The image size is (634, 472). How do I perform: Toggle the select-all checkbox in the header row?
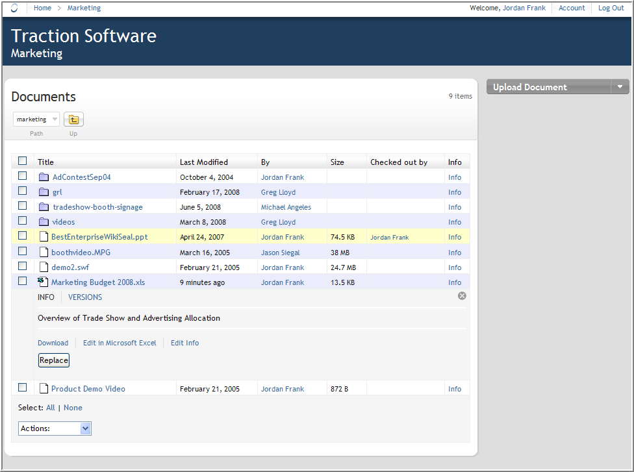click(23, 161)
